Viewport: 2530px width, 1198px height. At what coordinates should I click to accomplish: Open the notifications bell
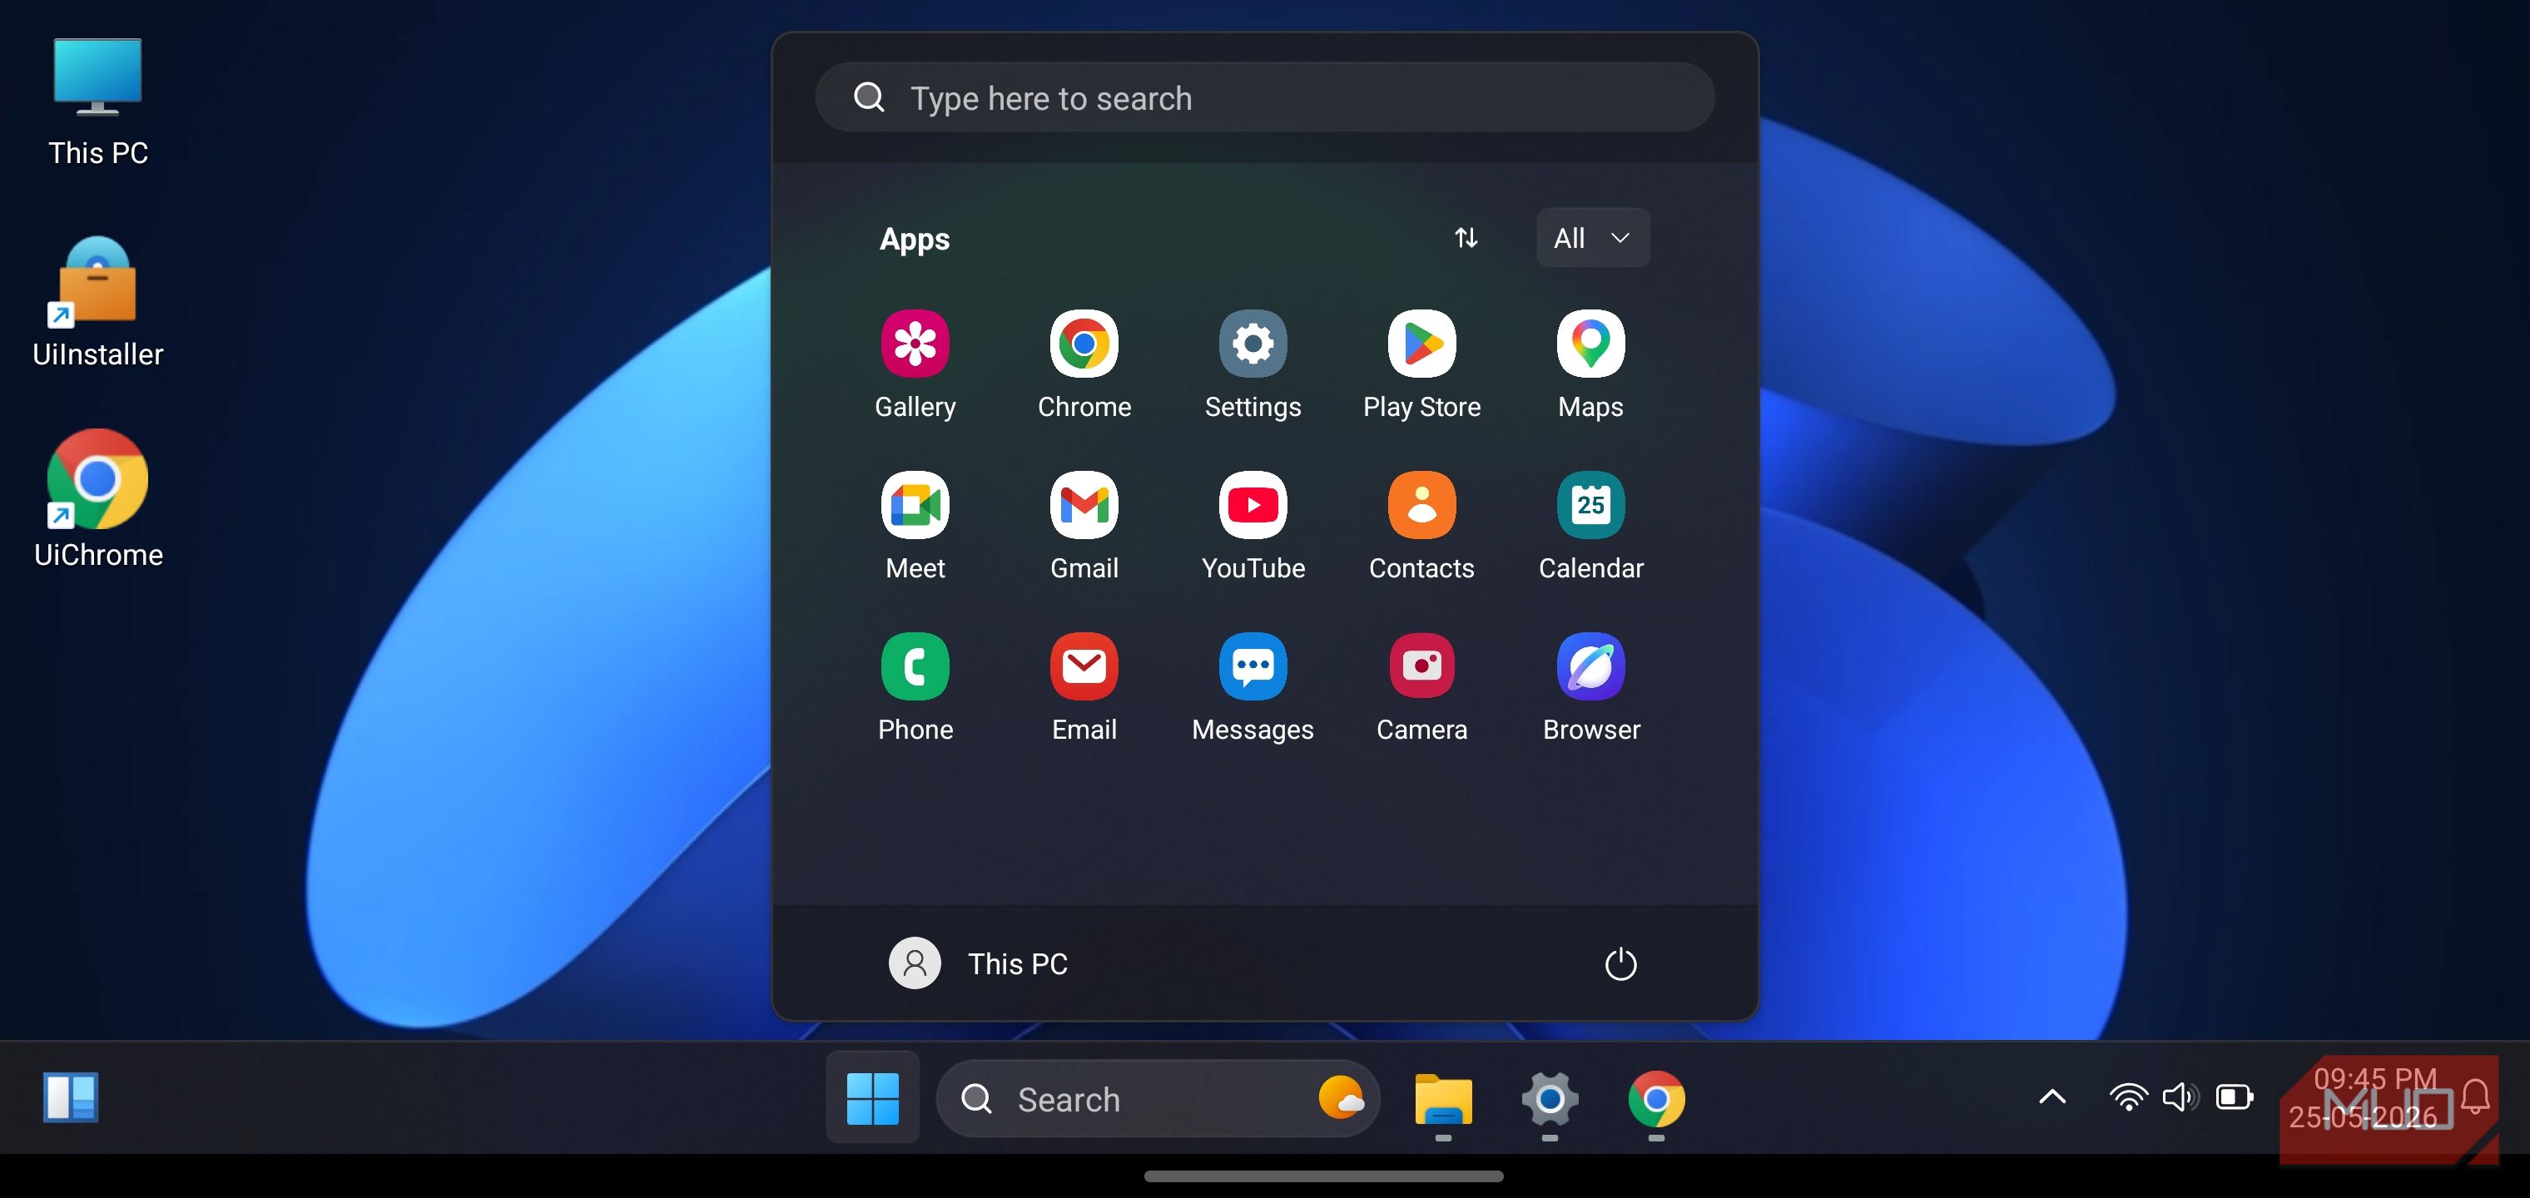[2475, 1097]
